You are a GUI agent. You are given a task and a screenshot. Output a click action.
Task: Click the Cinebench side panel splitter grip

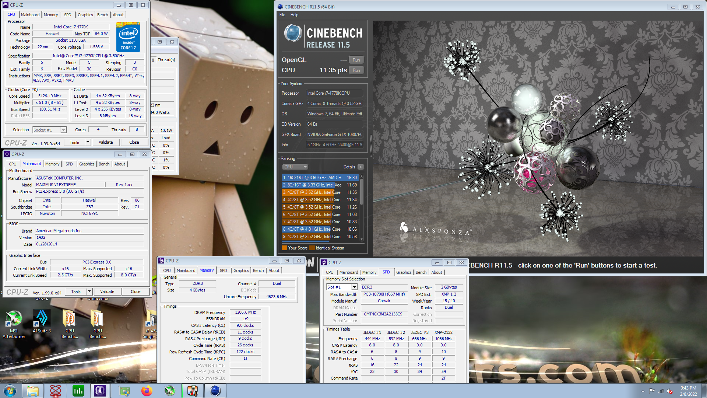click(370, 146)
